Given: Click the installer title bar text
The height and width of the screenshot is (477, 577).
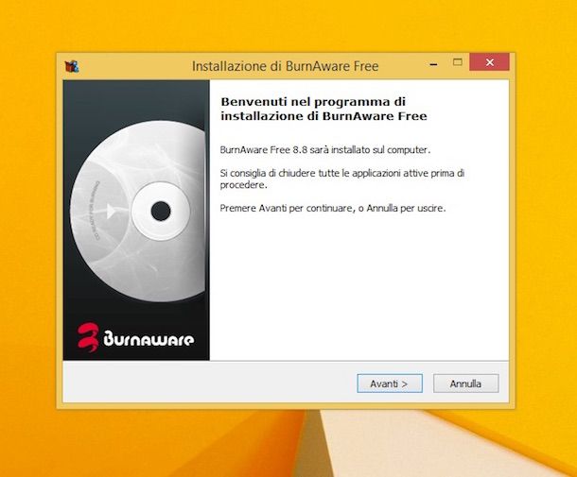Looking at the screenshot, I should [285, 66].
